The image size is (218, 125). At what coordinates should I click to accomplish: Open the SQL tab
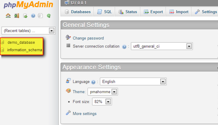coord(105,12)
